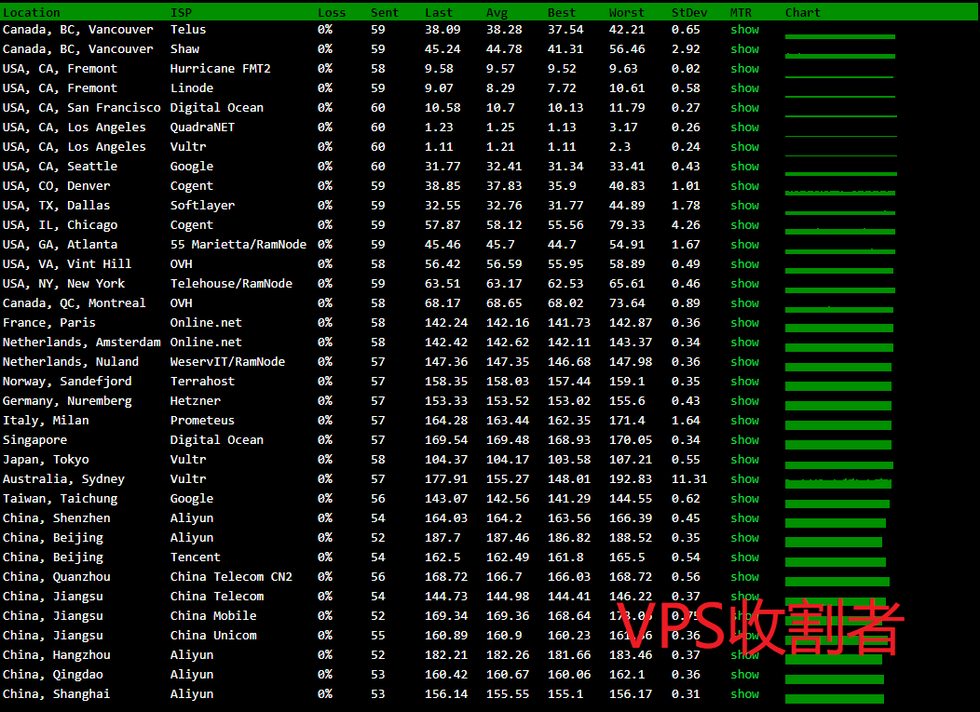Click the Location column header

click(31, 13)
